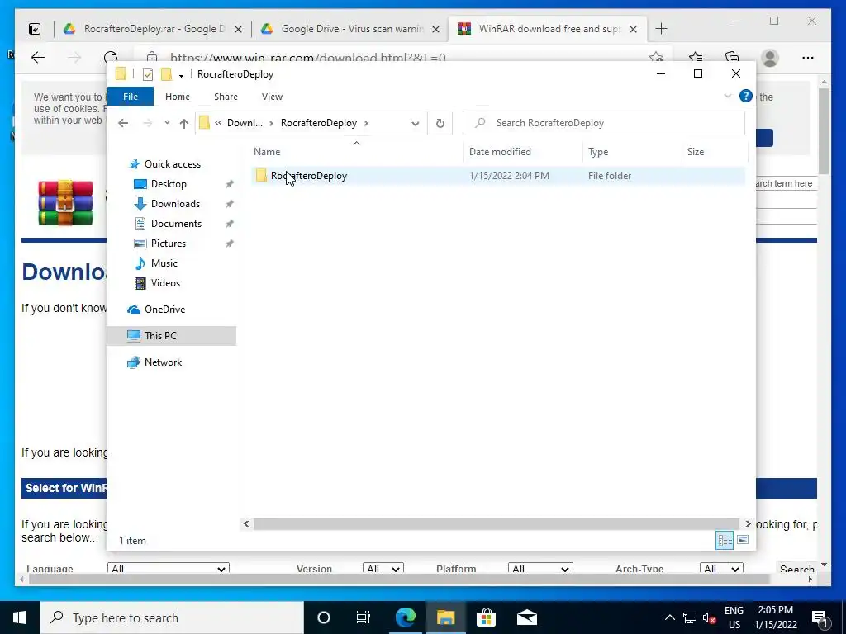This screenshot has width=846, height=634.
Task: Open Customize Quick Access Toolbar dropdown
Action: 181,75
